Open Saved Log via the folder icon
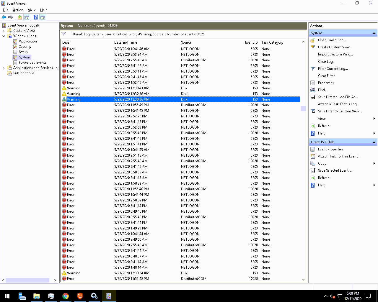This screenshot has height=302, width=378. [x=313, y=40]
